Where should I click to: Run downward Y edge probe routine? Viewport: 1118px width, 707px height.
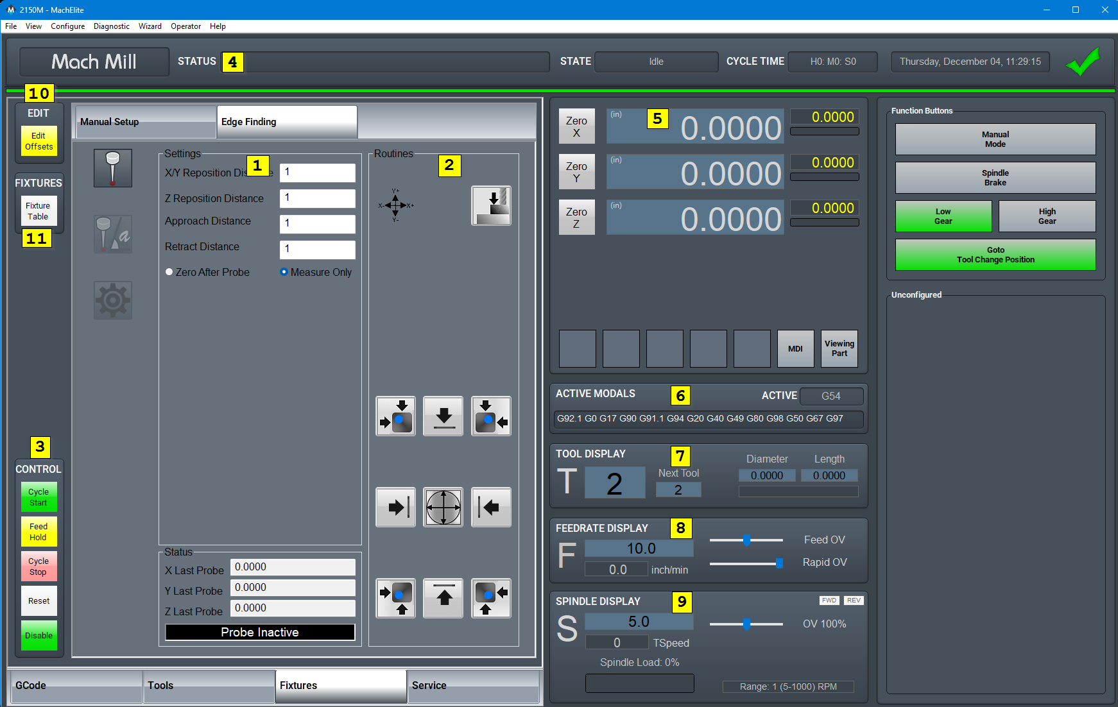click(443, 416)
